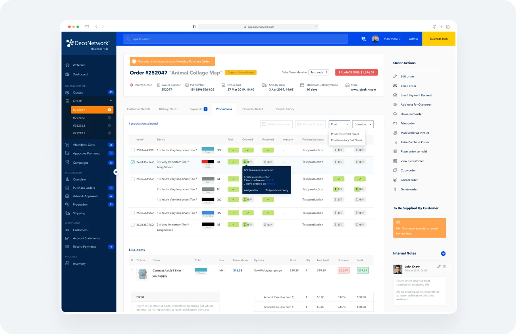
Task: Toggle the sidebar collapse handle
Action: tap(116, 172)
